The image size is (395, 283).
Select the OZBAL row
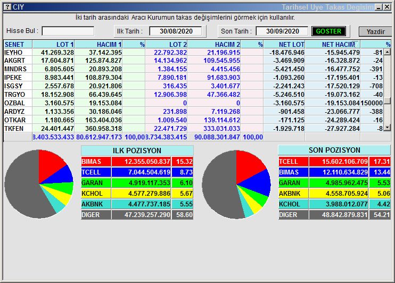click(x=193, y=103)
